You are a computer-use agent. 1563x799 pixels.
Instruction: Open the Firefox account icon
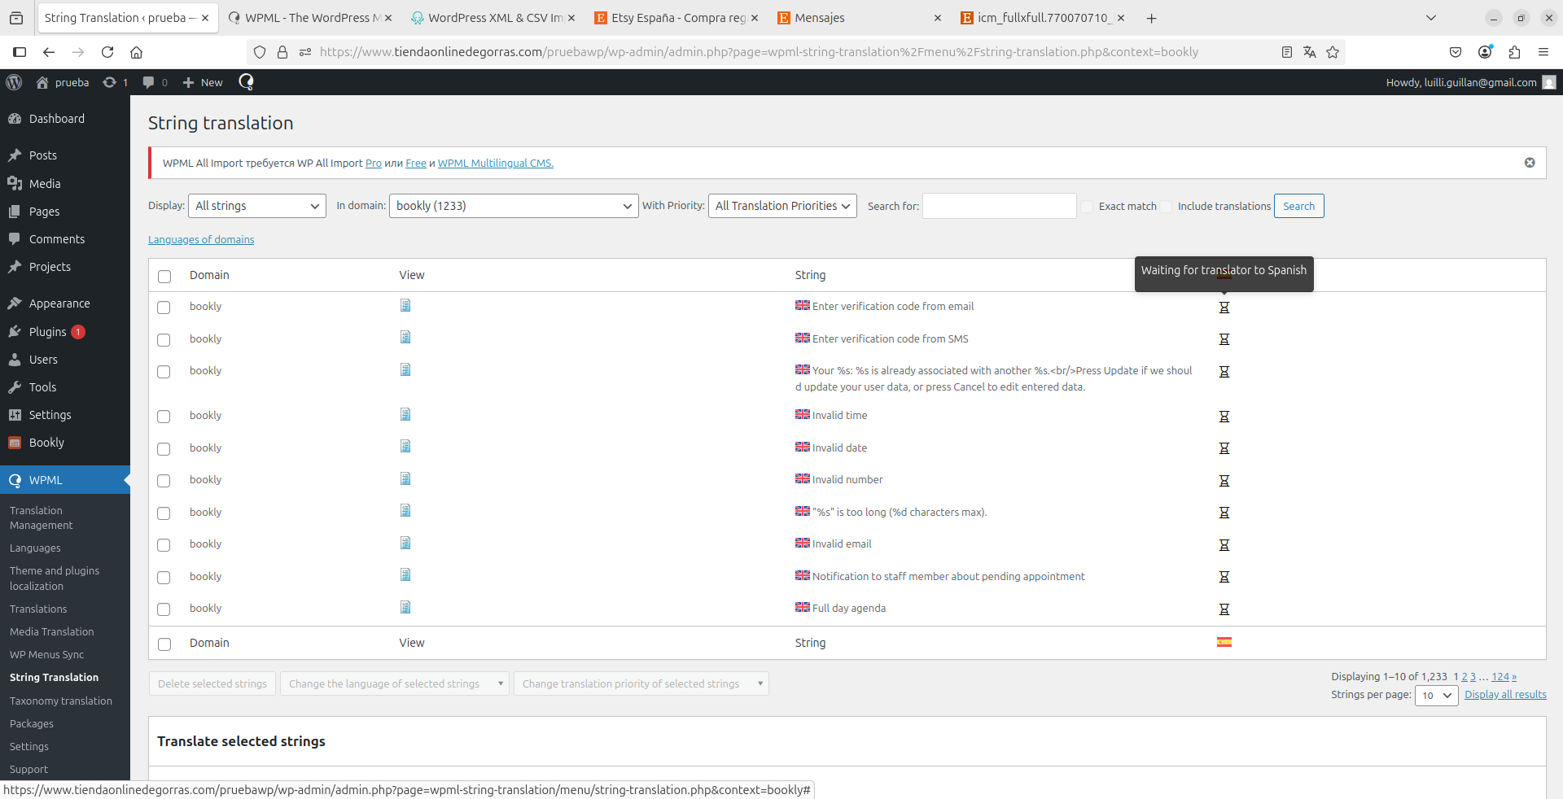(x=1485, y=52)
